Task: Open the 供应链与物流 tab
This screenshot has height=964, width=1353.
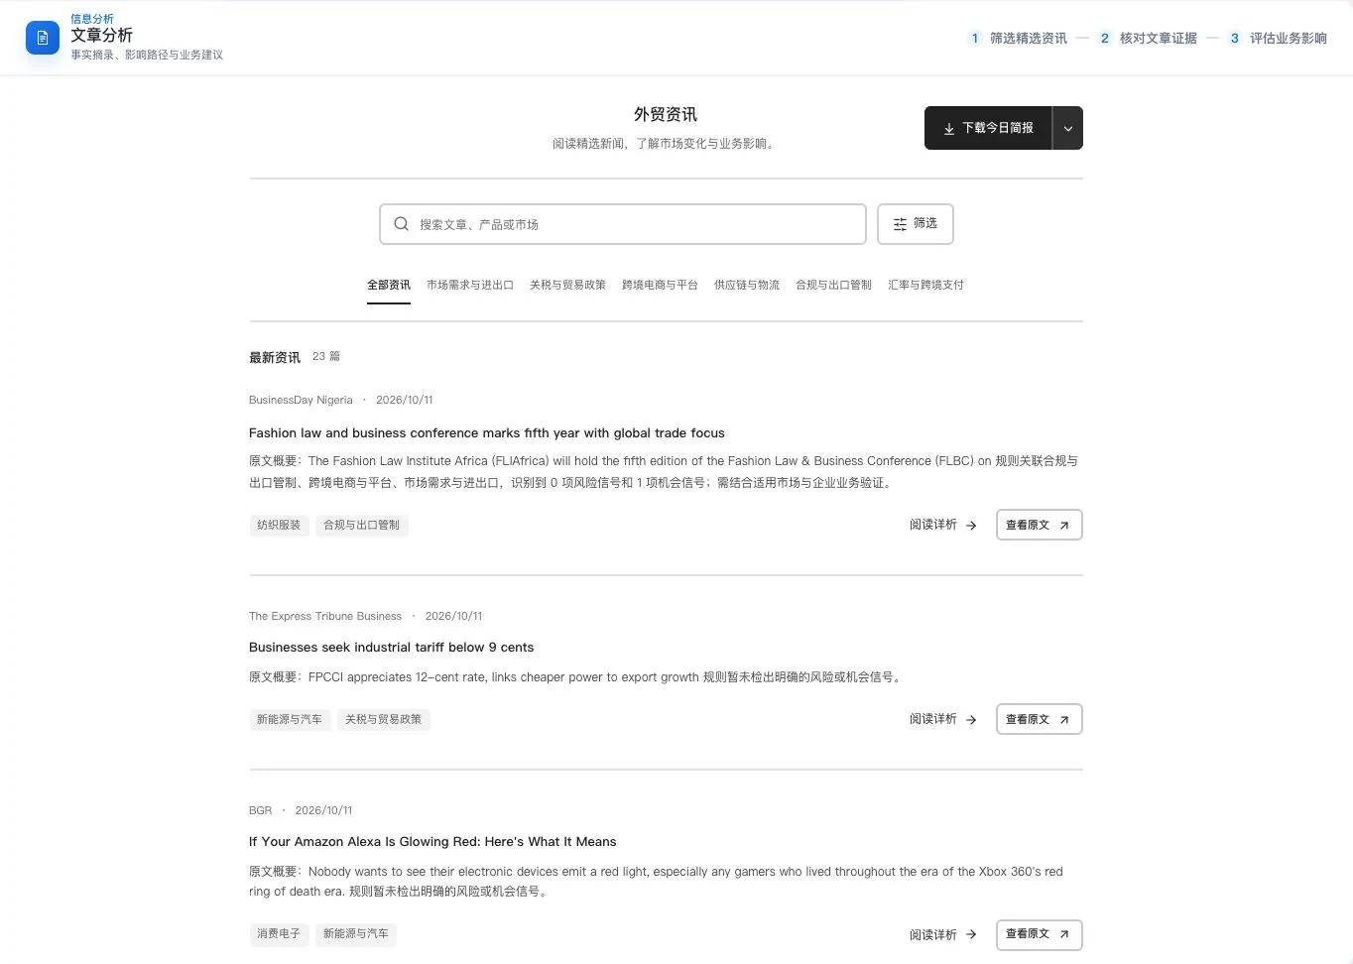Action: pos(747,285)
